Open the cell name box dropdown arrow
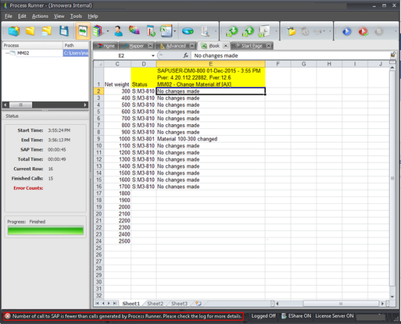 click(x=153, y=56)
